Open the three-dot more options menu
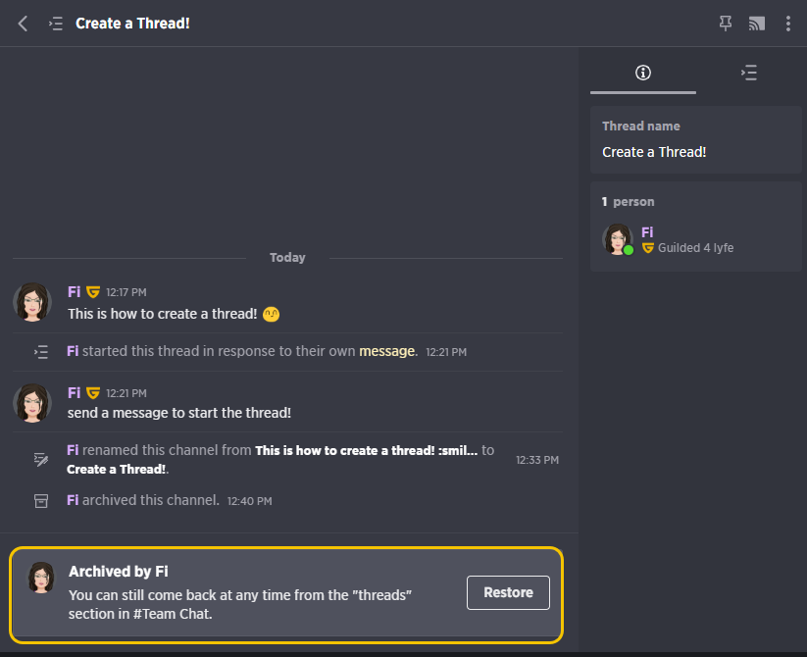Screen dimensions: 807x657 point(788,24)
